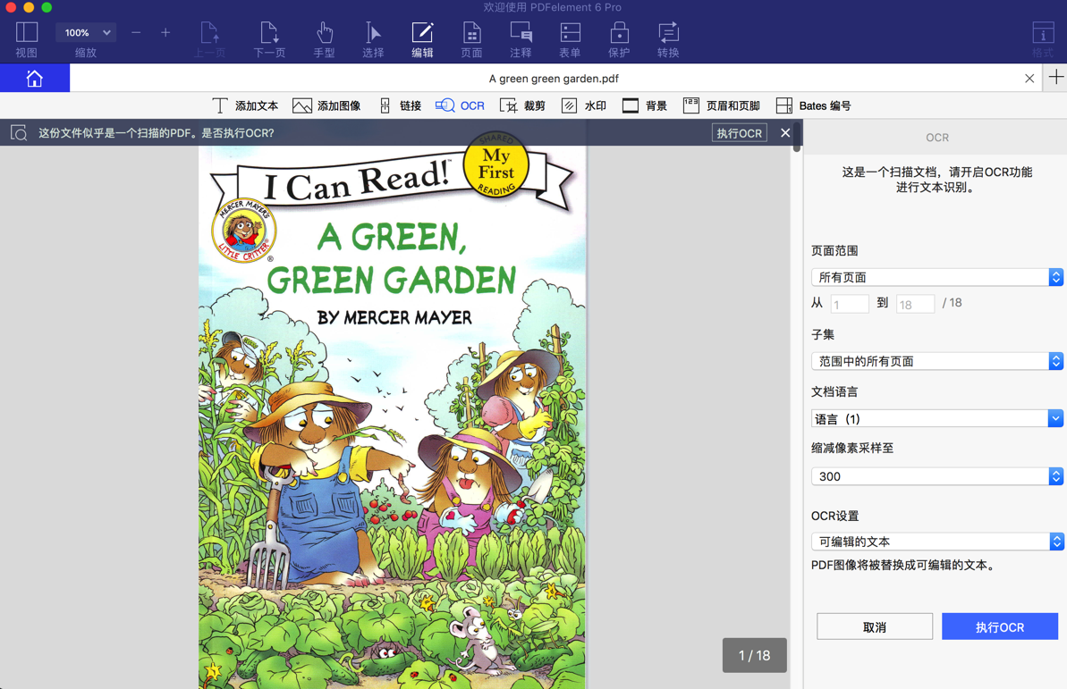Select the 手型 hand tool

325,39
